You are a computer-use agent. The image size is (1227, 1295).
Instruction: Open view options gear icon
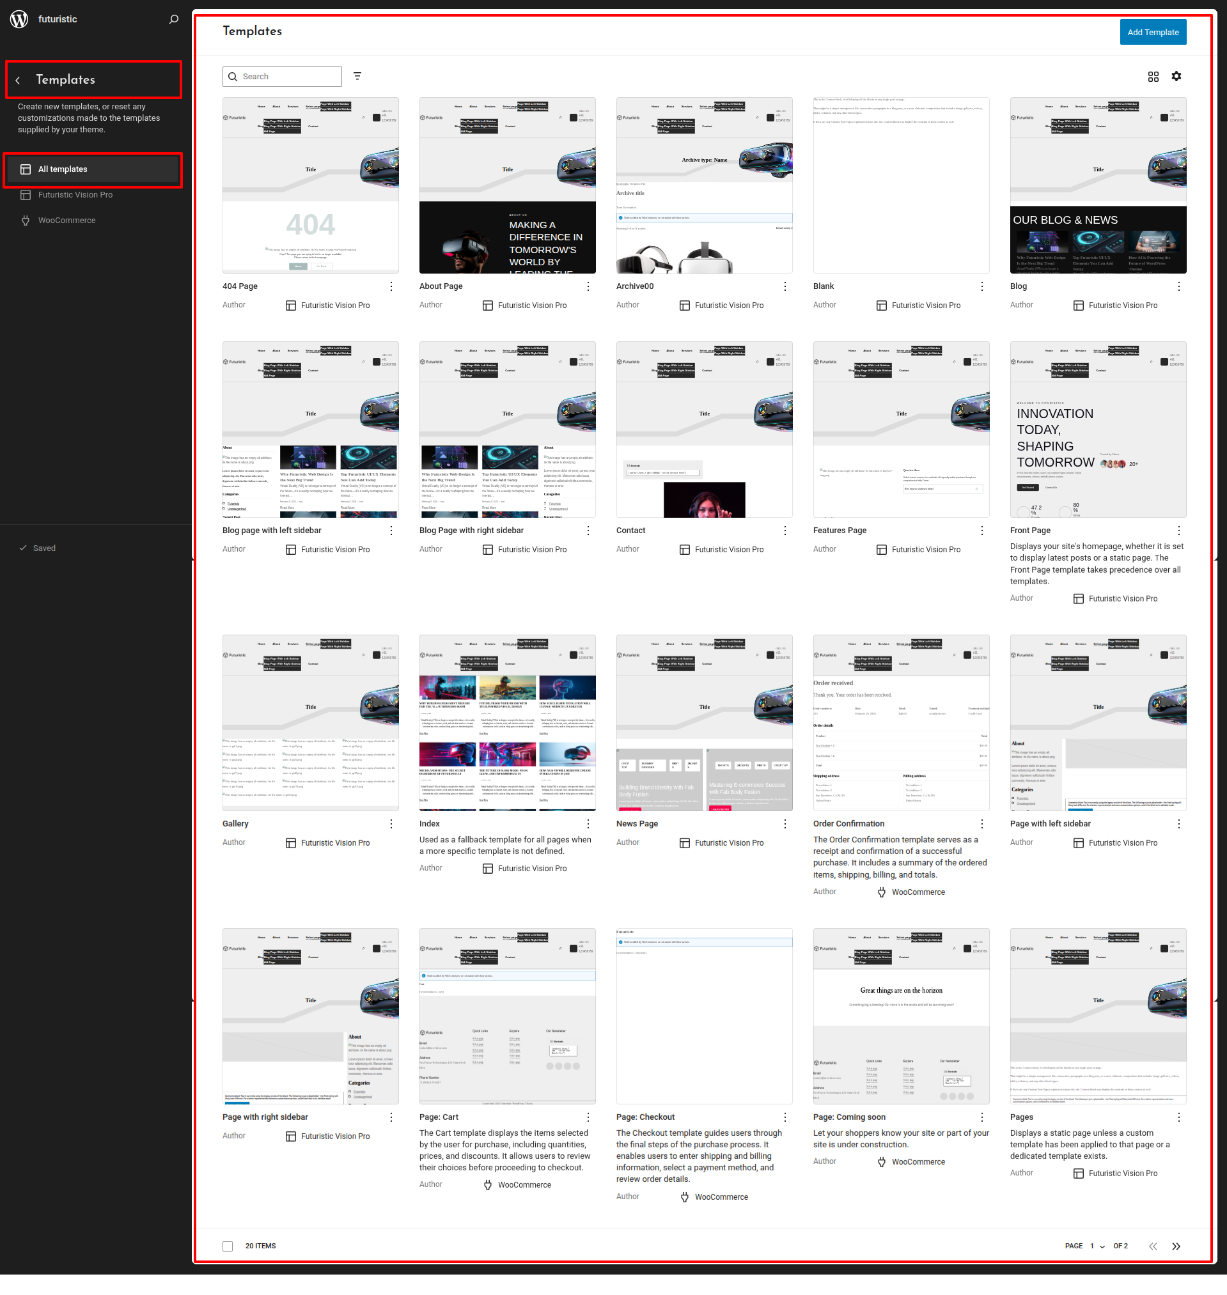click(x=1176, y=77)
